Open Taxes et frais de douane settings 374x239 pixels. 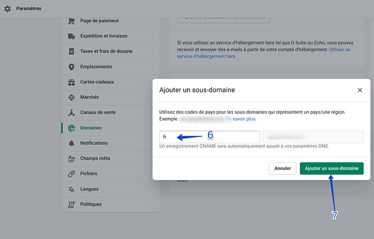pos(110,51)
